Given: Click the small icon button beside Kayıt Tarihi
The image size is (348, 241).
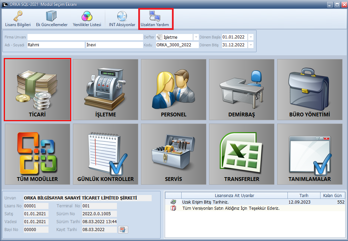Looking at the screenshot, I should coord(123,230).
